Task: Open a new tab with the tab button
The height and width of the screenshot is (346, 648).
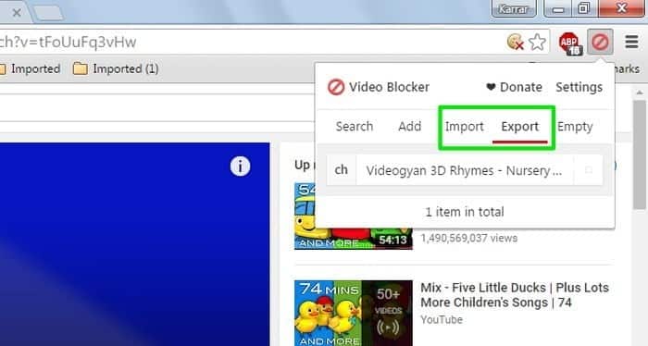Action: (48, 13)
